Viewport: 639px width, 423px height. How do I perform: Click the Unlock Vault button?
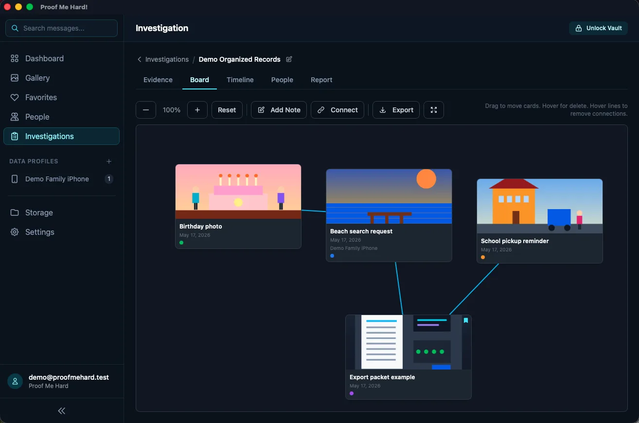(598, 28)
